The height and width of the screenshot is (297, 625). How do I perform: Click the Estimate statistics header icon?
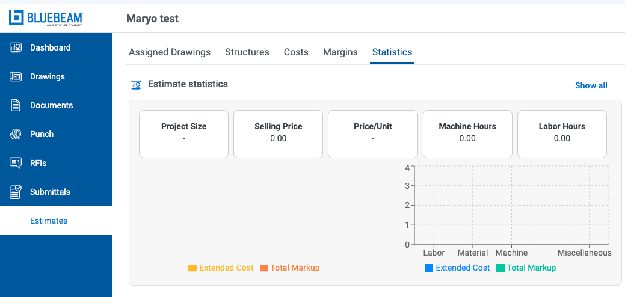pos(136,85)
